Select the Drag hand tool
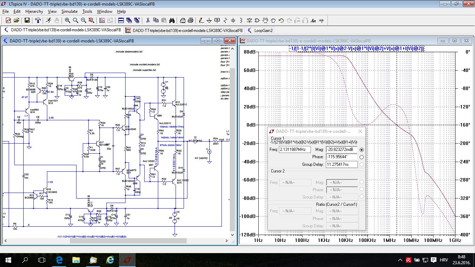475x267 pixels. coord(273,21)
